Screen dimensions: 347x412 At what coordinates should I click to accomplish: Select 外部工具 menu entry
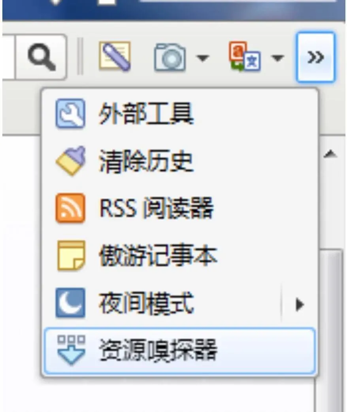[180, 113]
